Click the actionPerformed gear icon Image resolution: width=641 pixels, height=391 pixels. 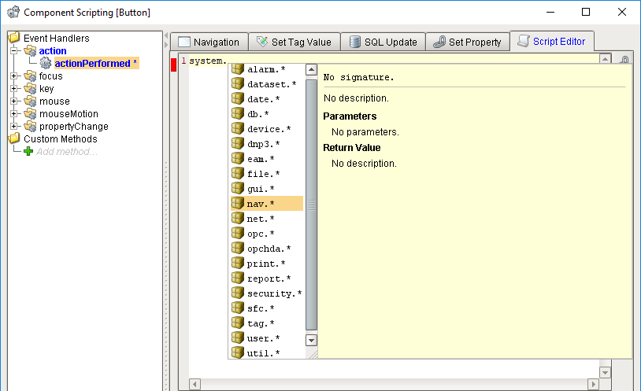(46, 63)
